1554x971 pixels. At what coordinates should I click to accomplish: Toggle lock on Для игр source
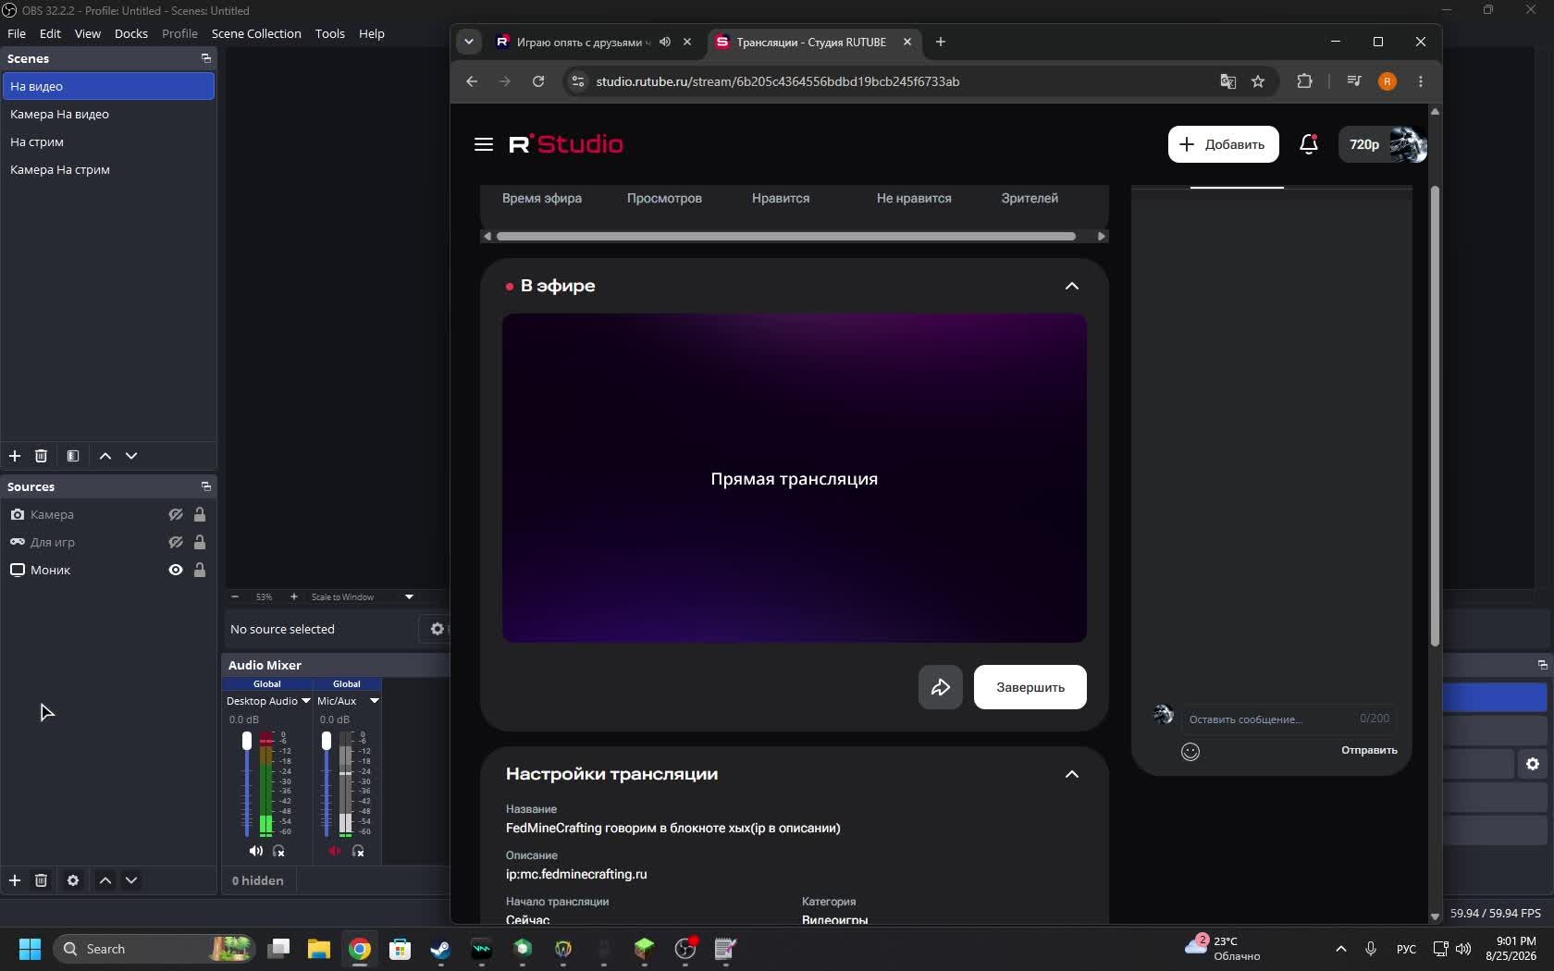coord(200,542)
